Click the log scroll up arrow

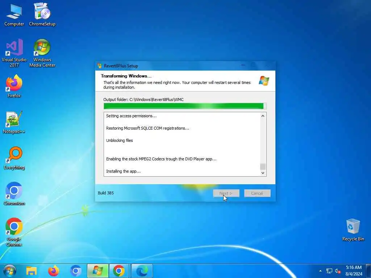[x=263, y=116]
